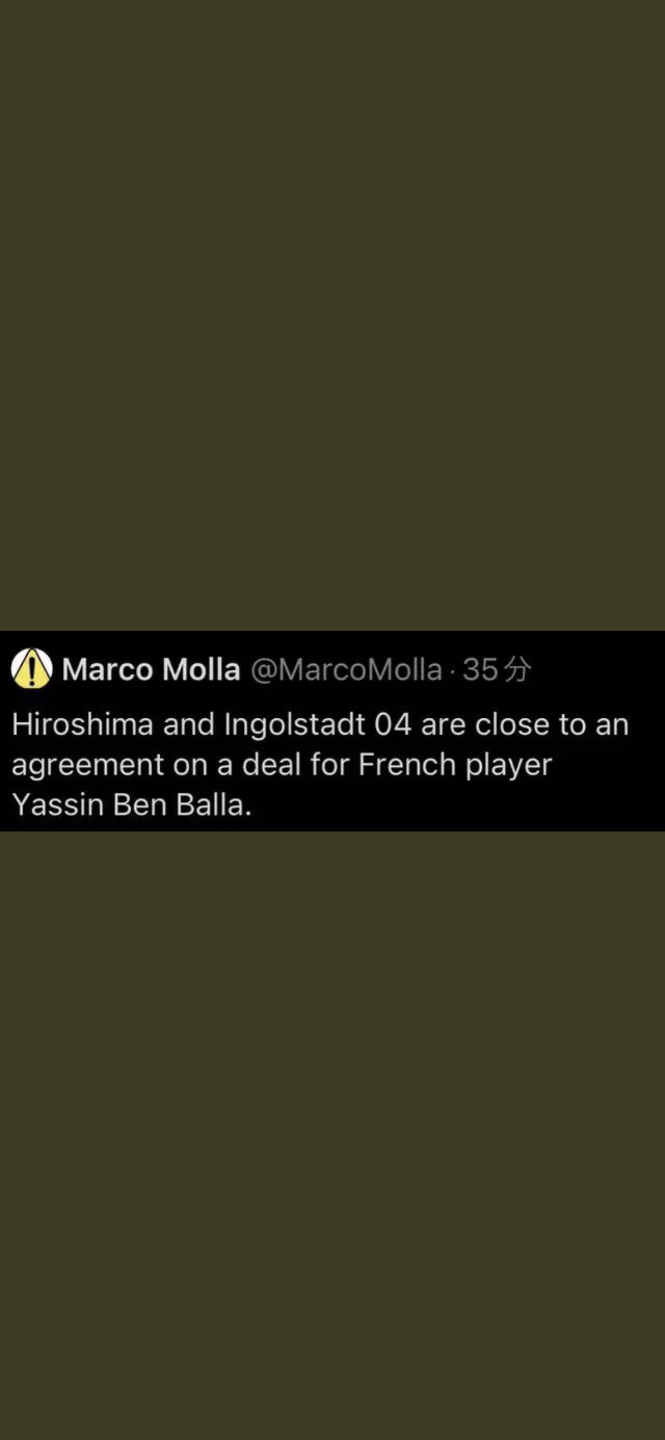665x1440 pixels.
Task: Click the Marco Molla display name
Action: pos(151,669)
